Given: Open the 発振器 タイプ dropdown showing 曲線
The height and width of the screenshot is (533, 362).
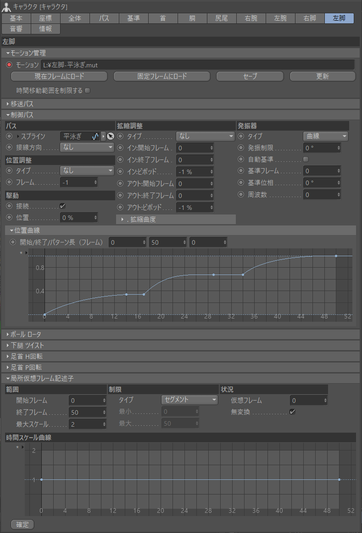Looking at the screenshot, I should tap(325, 136).
